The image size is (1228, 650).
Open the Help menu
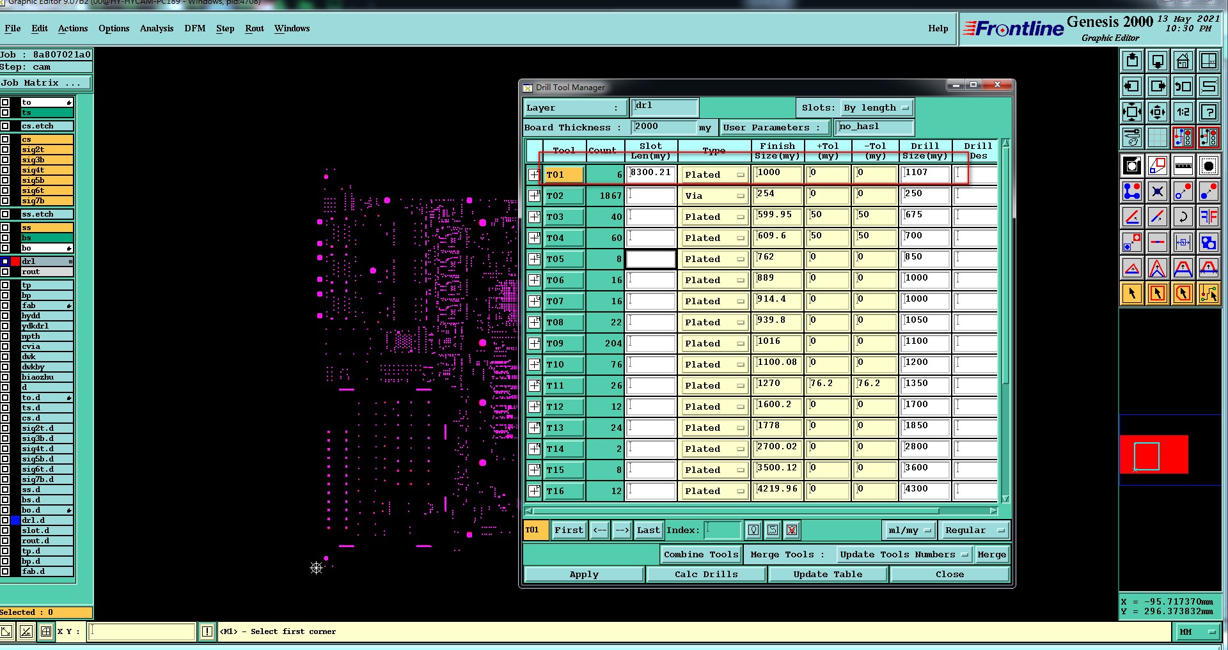(938, 28)
